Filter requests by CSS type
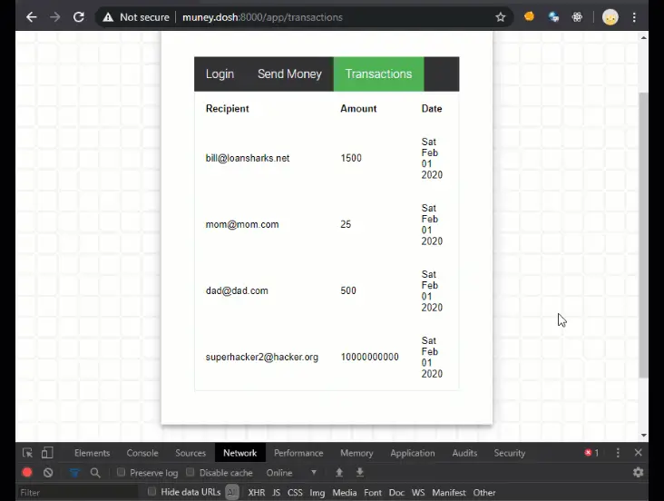 tap(295, 493)
